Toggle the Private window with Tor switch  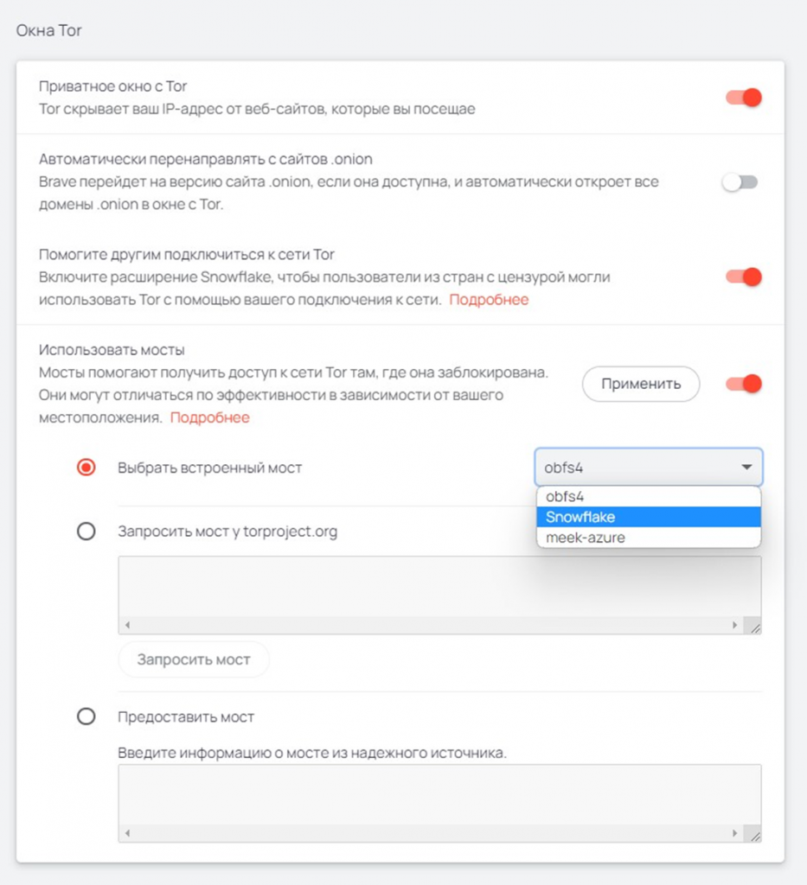(743, 98)
